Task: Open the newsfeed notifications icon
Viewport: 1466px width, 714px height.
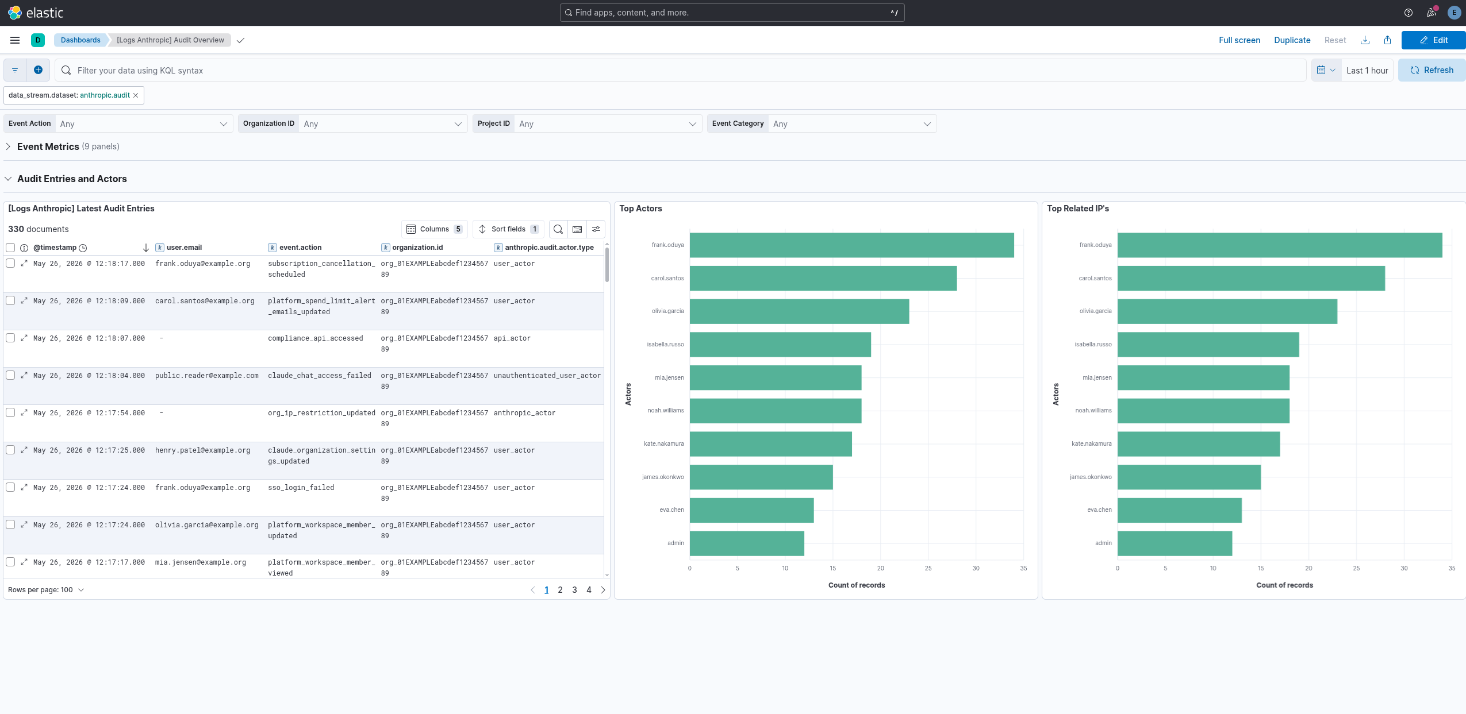Action: click(x=1432, y=13)
